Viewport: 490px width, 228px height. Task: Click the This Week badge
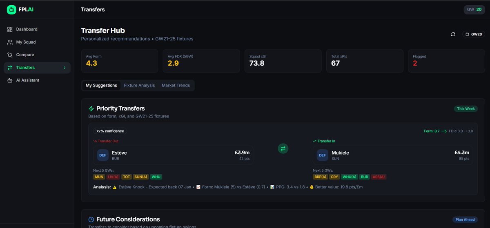click(x=466, y=109)
